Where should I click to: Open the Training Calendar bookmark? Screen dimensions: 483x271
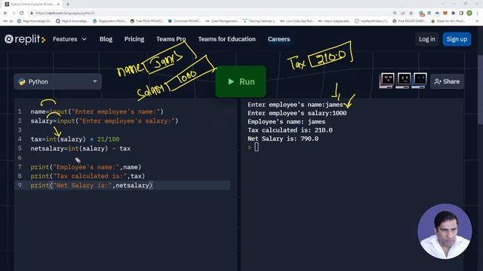pos(260,21)
